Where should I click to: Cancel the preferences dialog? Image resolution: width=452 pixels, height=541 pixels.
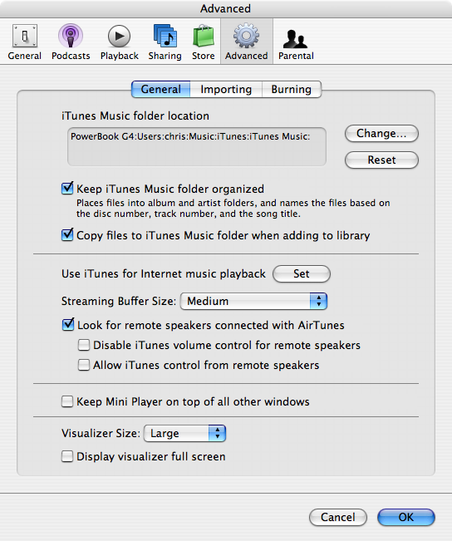point(338,517)
